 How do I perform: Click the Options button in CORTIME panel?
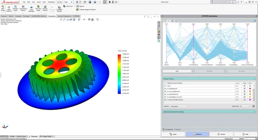pos(221,134)
